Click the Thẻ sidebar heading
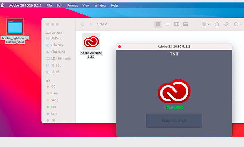The width and height of the screenshot is (244, 147). (48, 81)
